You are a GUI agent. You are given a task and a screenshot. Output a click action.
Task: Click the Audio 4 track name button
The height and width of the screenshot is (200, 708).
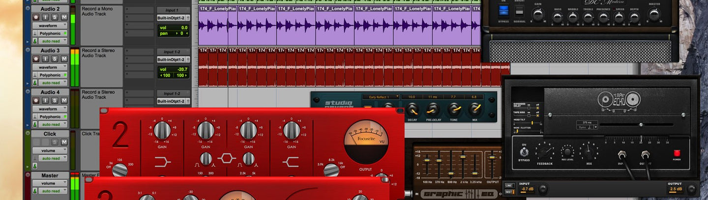click(x=50, y=92)
